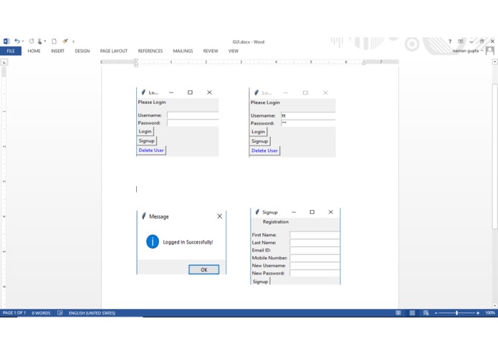Click ENGLISH (UNITED STATES) language indicator
The width and height of the screenshot is (498, 354).
[x=92, y=313]
